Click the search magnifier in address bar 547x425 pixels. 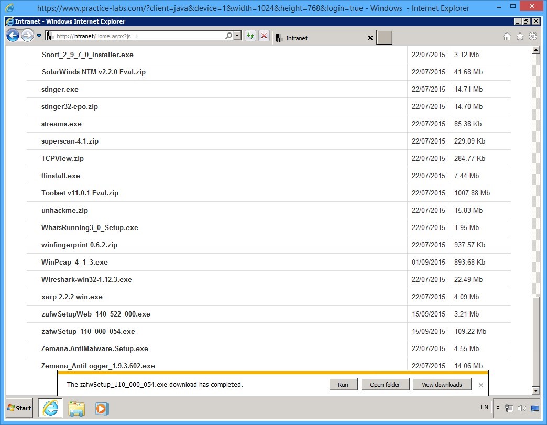click(x=228, y=36)
